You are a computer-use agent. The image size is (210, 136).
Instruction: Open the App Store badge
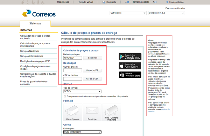[x=130, y=66]
